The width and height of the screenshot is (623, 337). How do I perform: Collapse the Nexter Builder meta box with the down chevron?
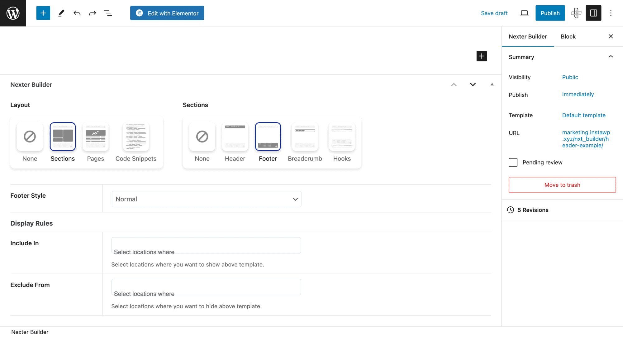[473, 84]
